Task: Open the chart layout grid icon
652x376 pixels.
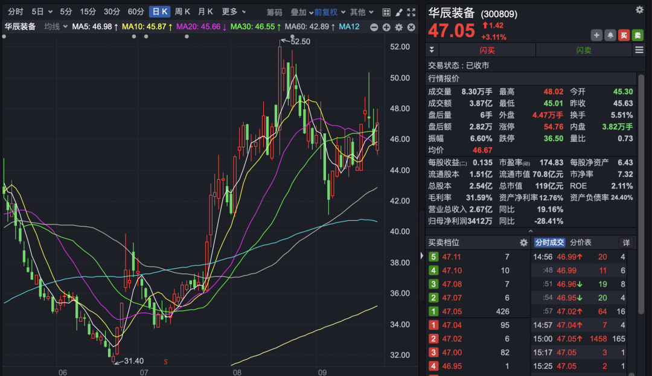Action: click(386, 12)
